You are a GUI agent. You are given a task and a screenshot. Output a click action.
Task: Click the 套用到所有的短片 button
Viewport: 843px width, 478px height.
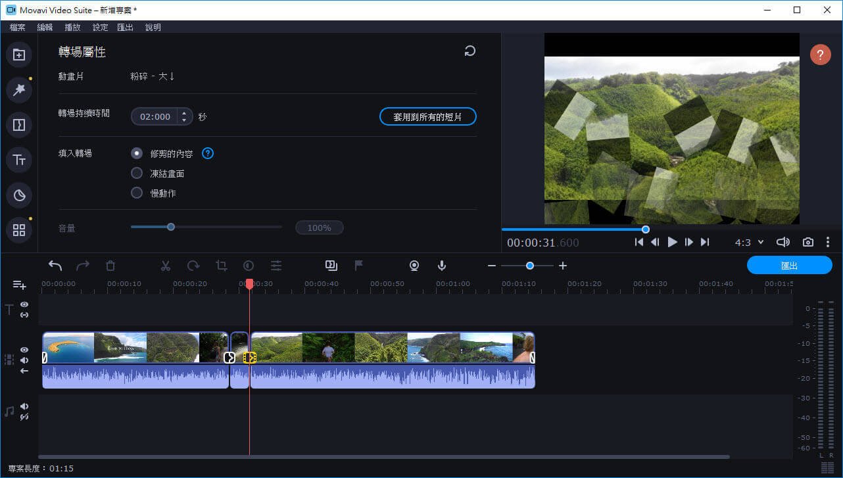(x=428, y=116)
